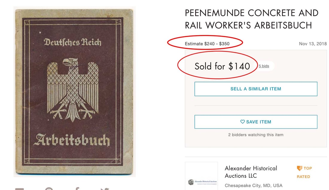
Task: Open the Alexander Historical Auctions LLC seller page
Action: pyautogui.click(x=251, y=172)
